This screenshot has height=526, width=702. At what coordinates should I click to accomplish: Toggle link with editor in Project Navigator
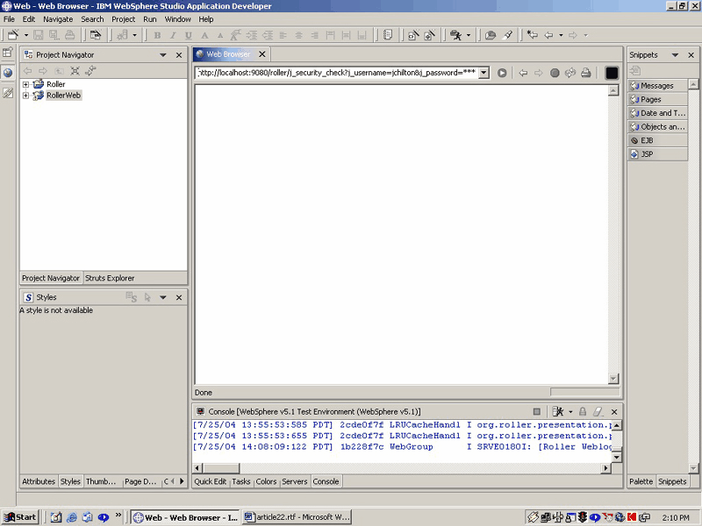pyautogui.click(x=90, y=71)
